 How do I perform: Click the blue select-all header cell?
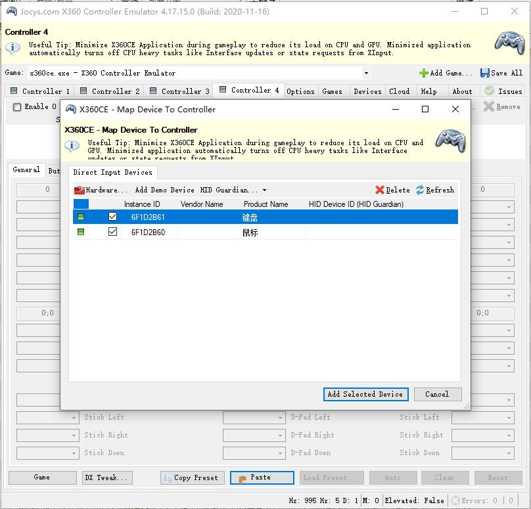(x=81, y=204)
